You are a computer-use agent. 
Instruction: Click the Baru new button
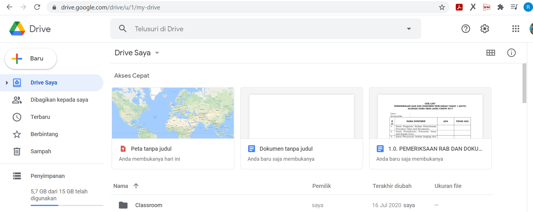(31, 59)
